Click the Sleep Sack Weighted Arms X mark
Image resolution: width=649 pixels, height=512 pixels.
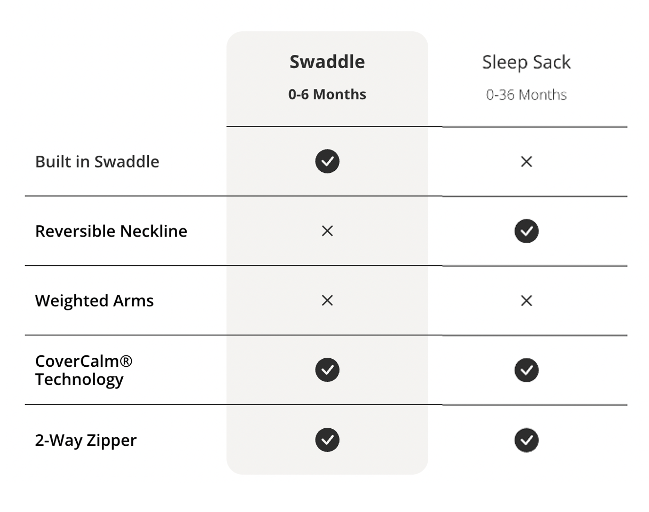point(526,300)
